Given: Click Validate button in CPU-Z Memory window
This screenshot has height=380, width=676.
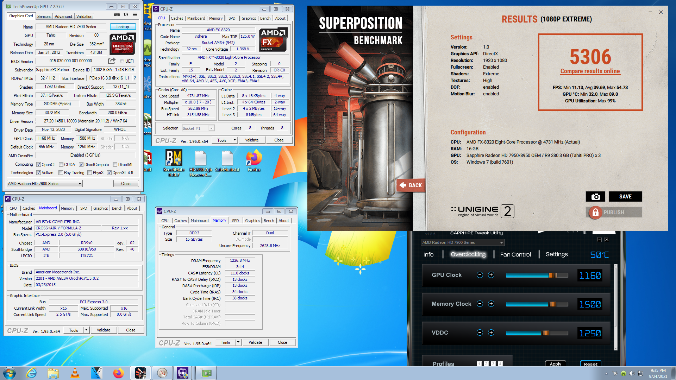Looking at the screenshot, I should (x=255, y=342).
